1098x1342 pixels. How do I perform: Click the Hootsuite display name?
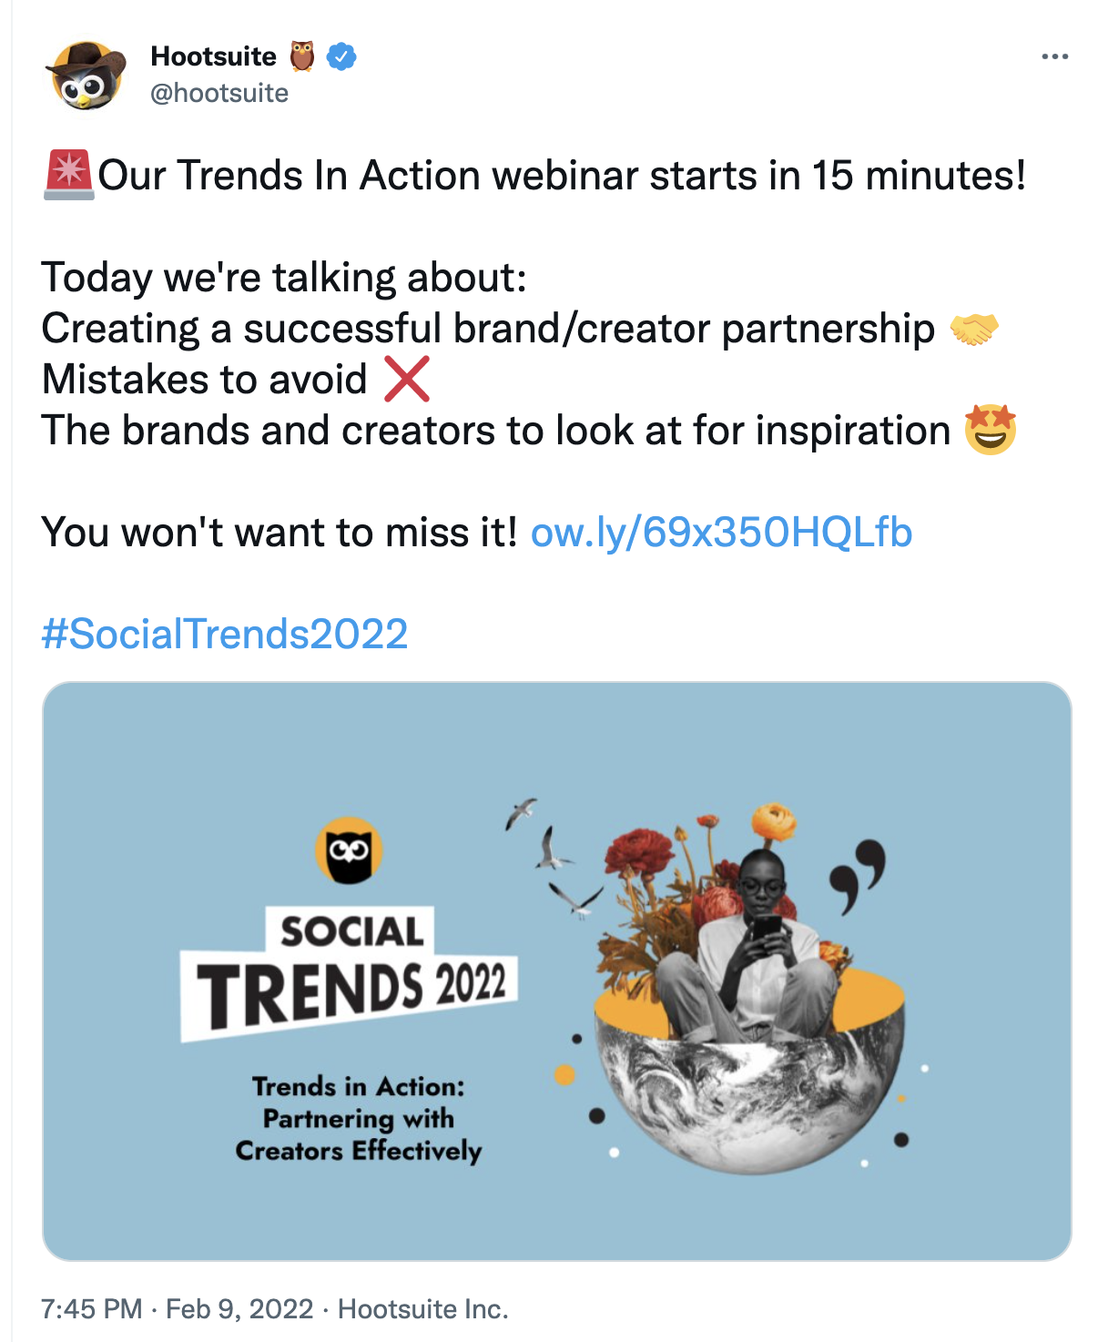click(214, 56)
